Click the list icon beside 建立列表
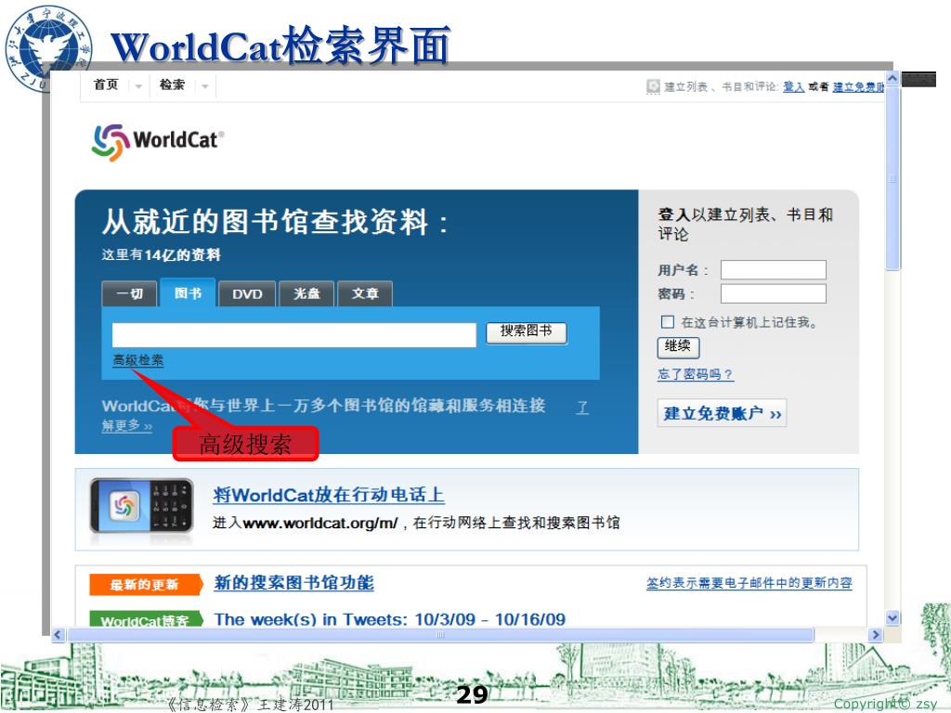The image size is (951, 713). [653, 86]
